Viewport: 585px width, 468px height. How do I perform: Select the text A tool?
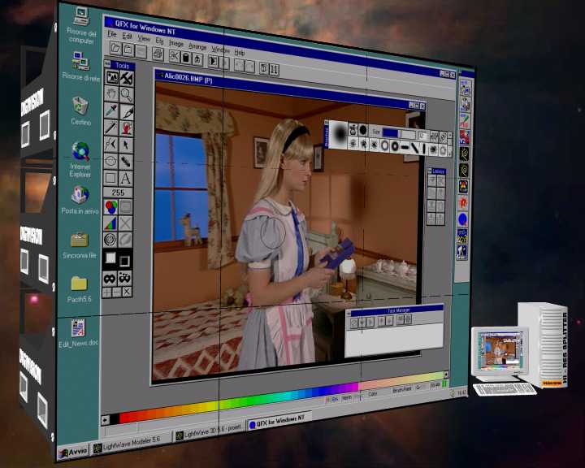[x=126, y=179]
